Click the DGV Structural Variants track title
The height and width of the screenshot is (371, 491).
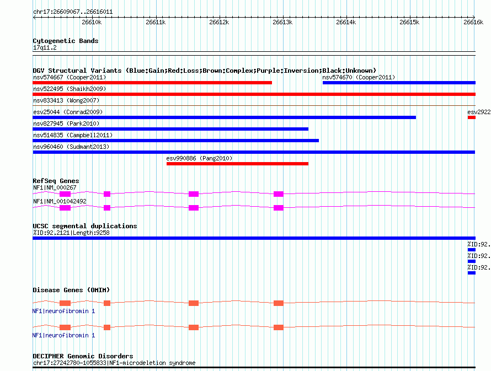(204, 71)
